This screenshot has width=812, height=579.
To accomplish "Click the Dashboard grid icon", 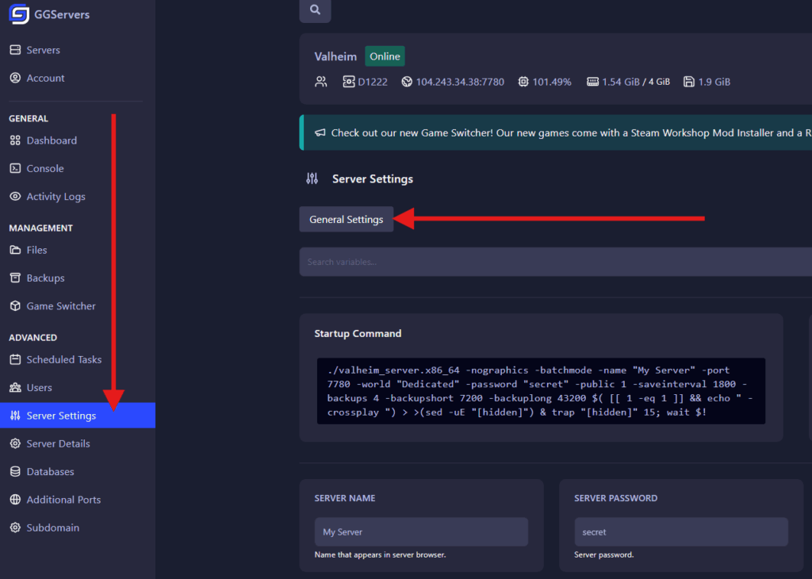I will (x=14, y=140).
